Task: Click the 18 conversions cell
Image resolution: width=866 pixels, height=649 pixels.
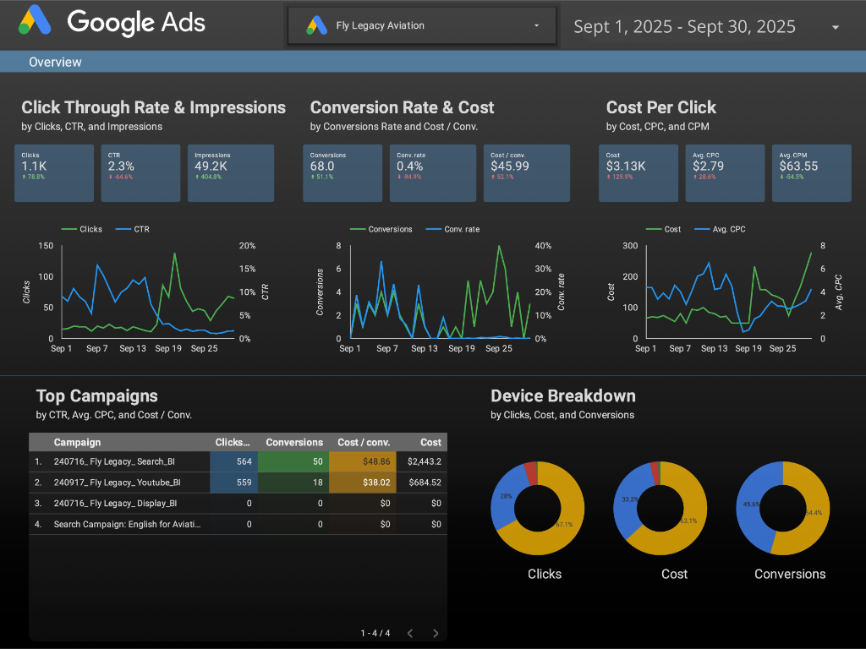Action: pos(293,483)
